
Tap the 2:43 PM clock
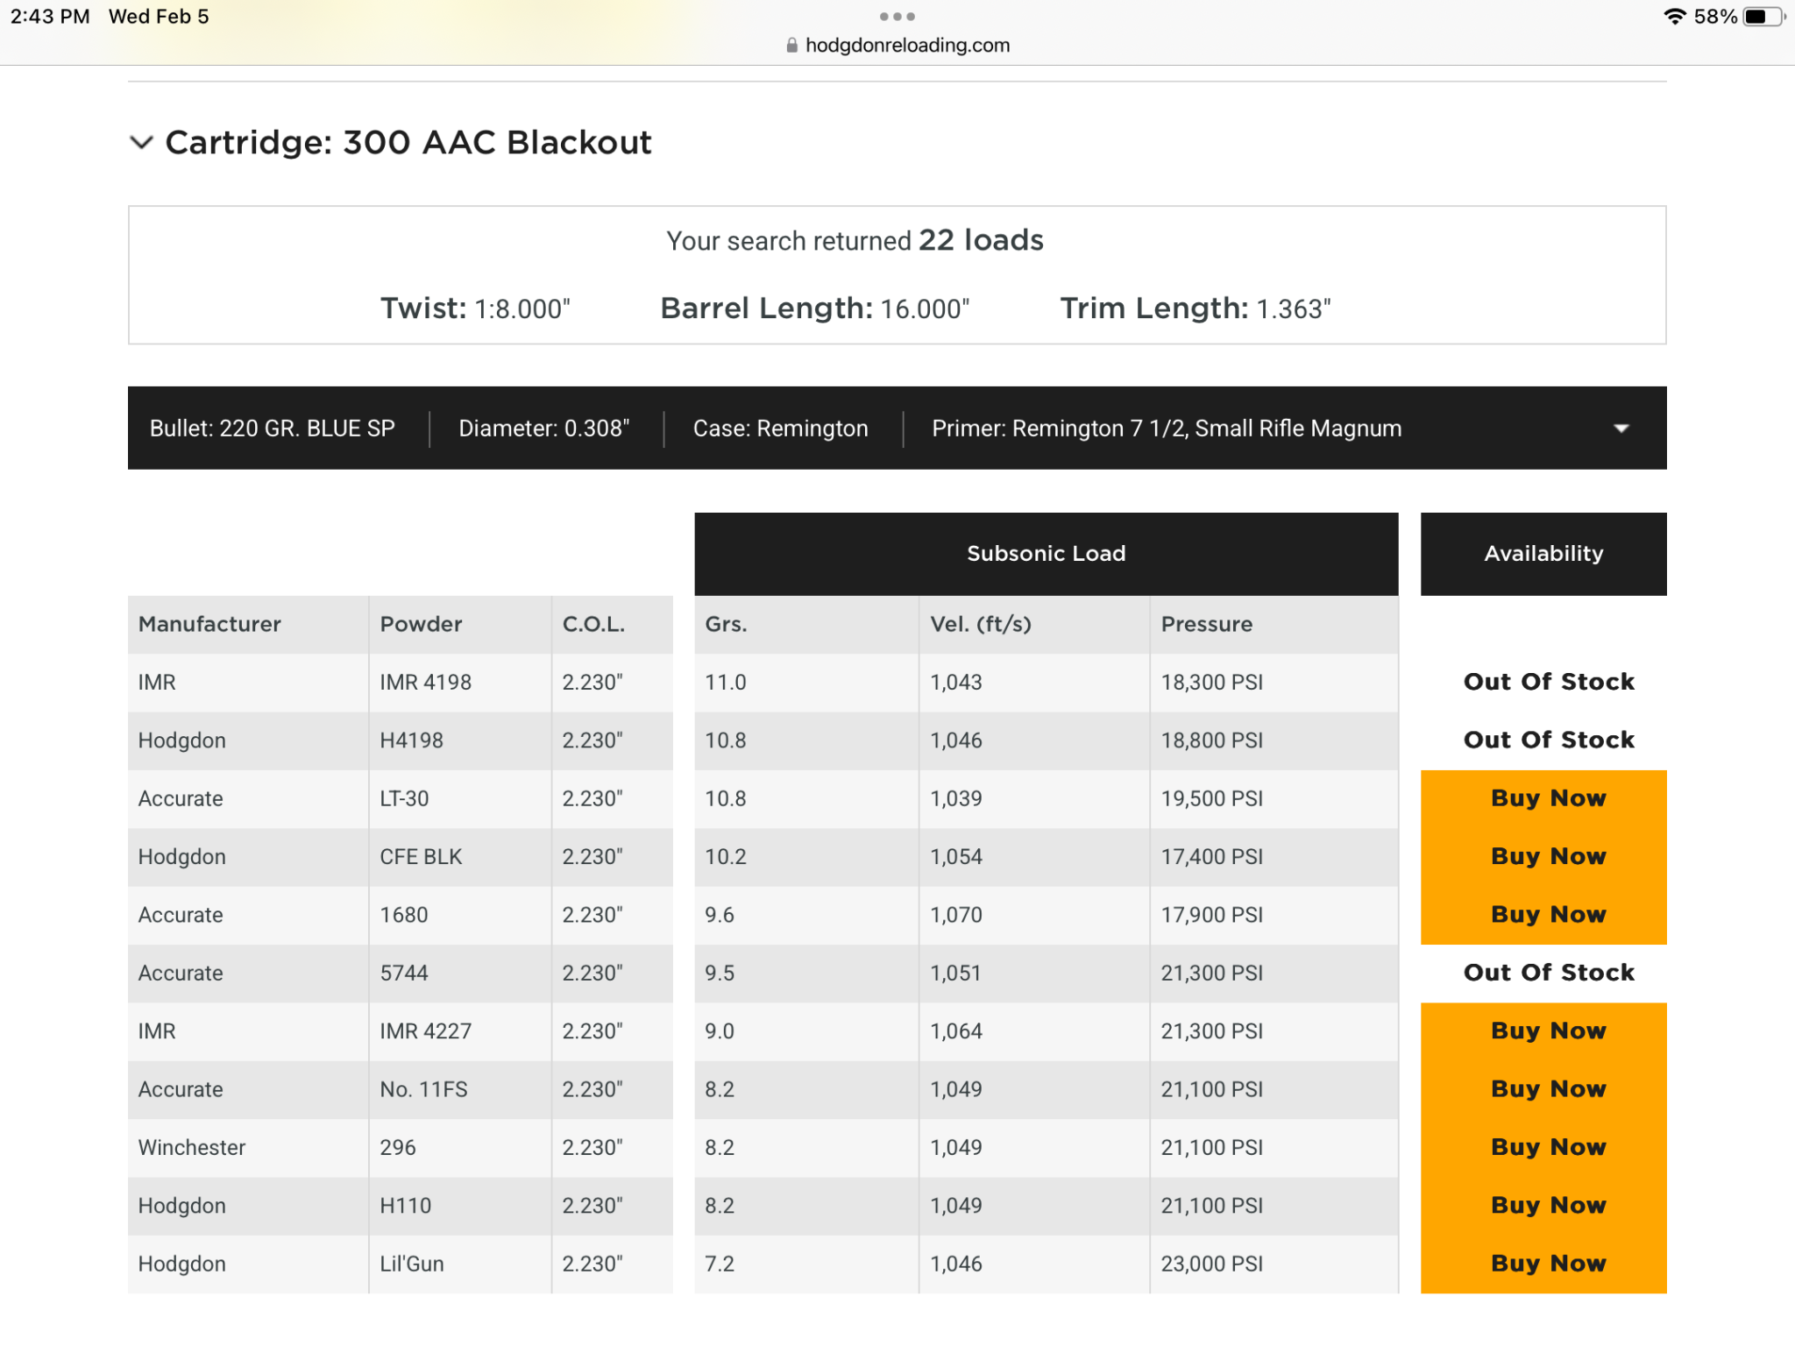coord(50,17)
